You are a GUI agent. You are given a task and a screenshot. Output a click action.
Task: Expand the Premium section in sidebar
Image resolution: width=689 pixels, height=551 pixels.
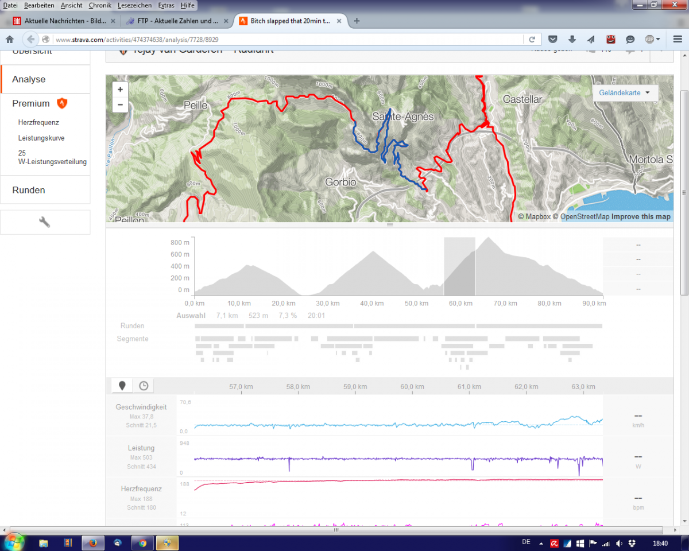[x=31, y=103]
